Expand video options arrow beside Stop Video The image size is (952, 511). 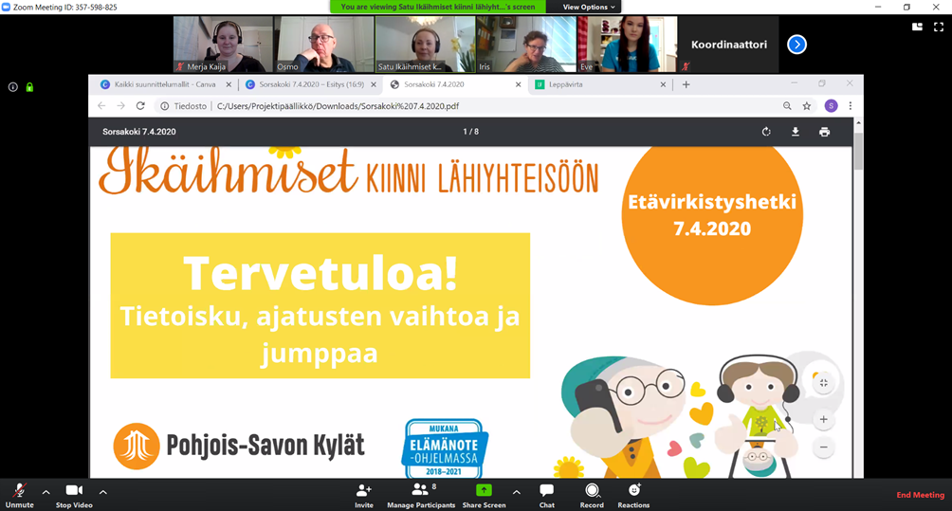click(x=102, y=492)
